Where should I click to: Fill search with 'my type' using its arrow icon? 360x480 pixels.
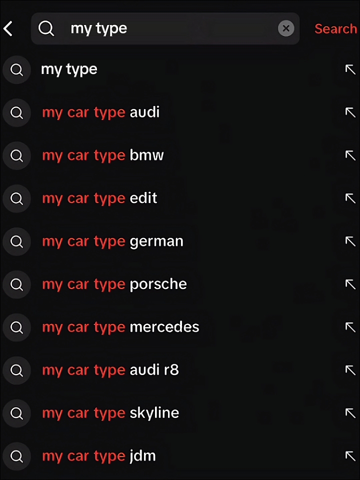click(350, 69)
